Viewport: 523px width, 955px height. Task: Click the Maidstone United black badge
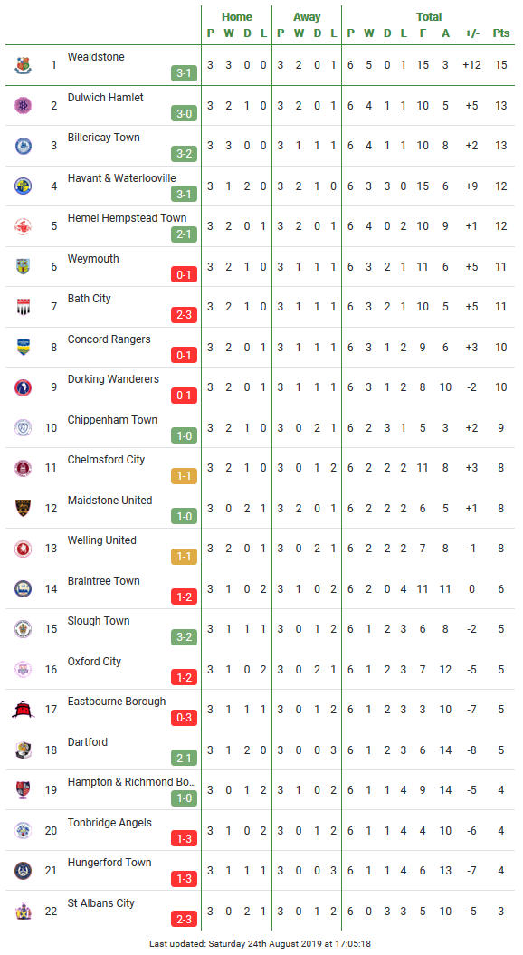pyautogui.click(x=24, y=507)
